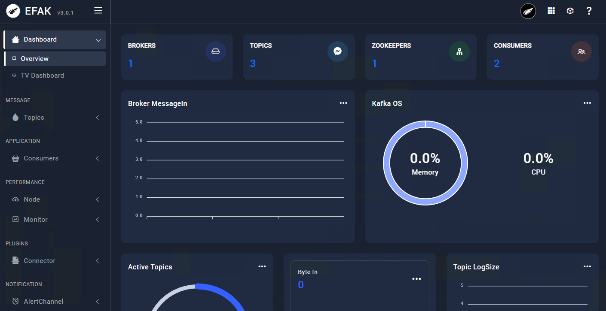606x311 pixels.
Task: Open Byte In options menu
Action: [x=416, y=279]
